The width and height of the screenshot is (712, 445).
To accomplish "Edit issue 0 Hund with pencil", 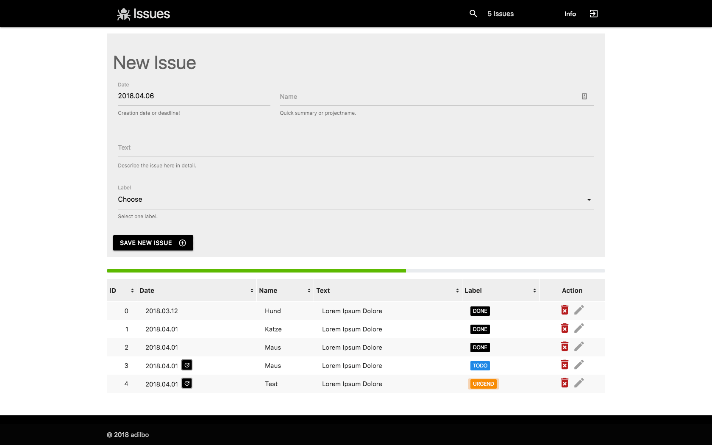I will click(579, 310).
